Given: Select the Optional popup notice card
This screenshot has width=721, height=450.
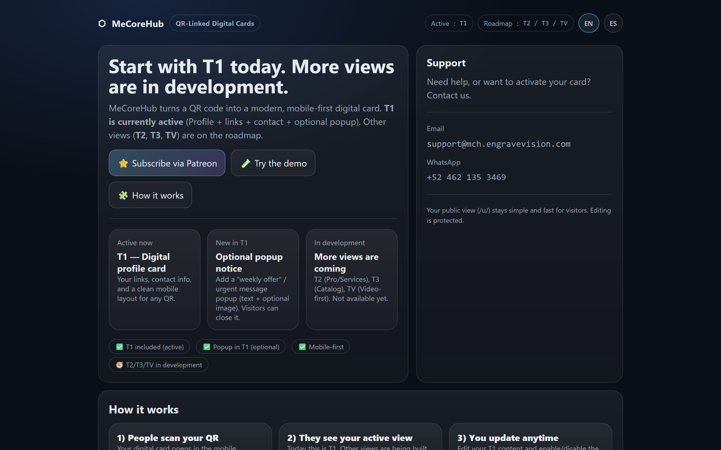Looking at the screenshot, I should click(253, 280).
